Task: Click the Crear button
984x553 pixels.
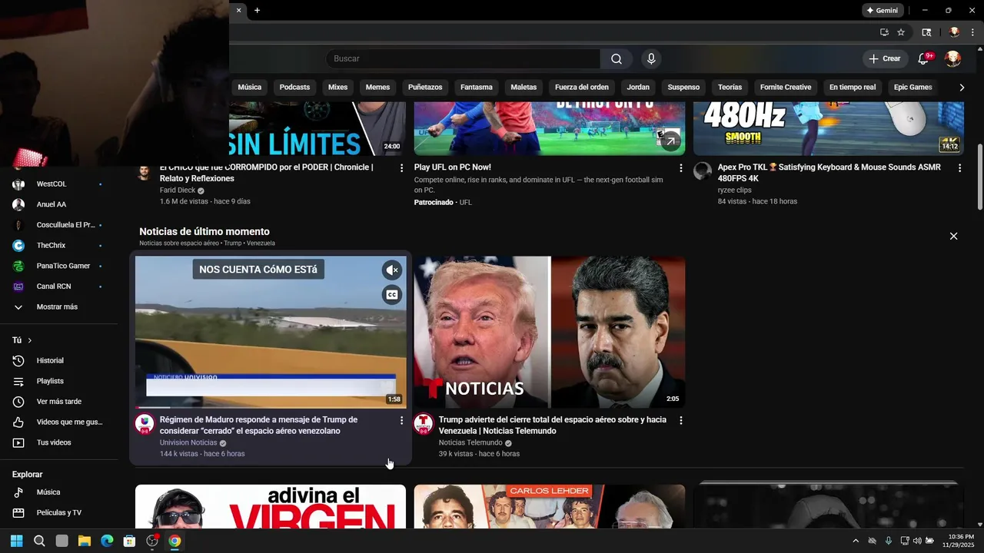Action: (885, 59)
